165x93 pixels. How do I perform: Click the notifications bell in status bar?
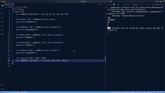163,92
